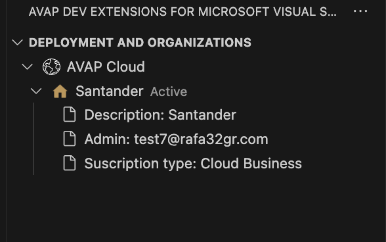Collapse the Deployment and Organizations section chevron
386x242 pixels.
(x=18, y=43)
